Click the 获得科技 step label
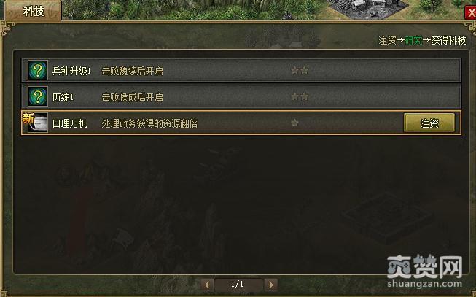Screen dimensions: 476x297 click(x=448, y=40)
